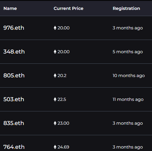Open the 805.eth domain listing
Screen dimensions: 152x151
pos(14,75)
